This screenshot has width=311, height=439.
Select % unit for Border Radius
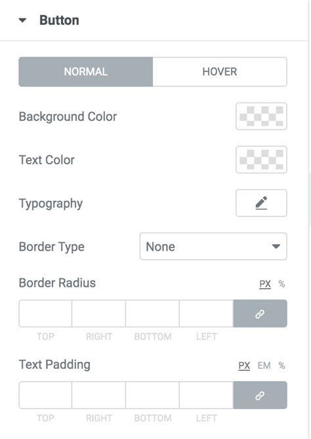281,284
